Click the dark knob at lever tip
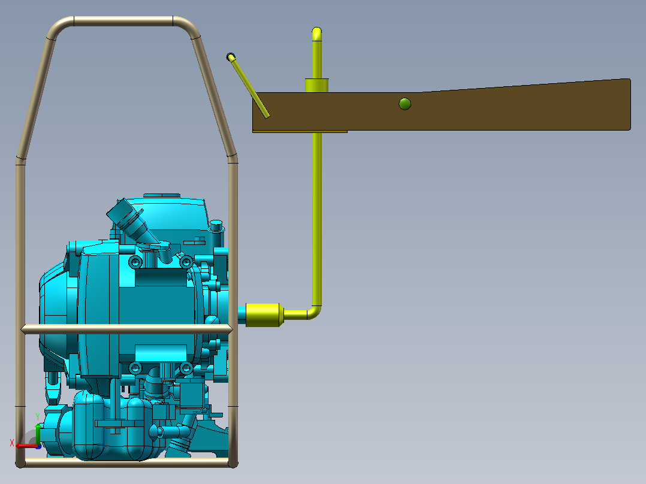This screenshot has width=646, height=484. pos(231,57)
